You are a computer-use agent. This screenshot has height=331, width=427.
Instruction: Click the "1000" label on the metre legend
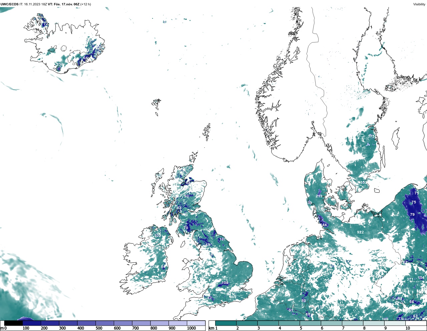pyautogui.click(x=191, y=329)
